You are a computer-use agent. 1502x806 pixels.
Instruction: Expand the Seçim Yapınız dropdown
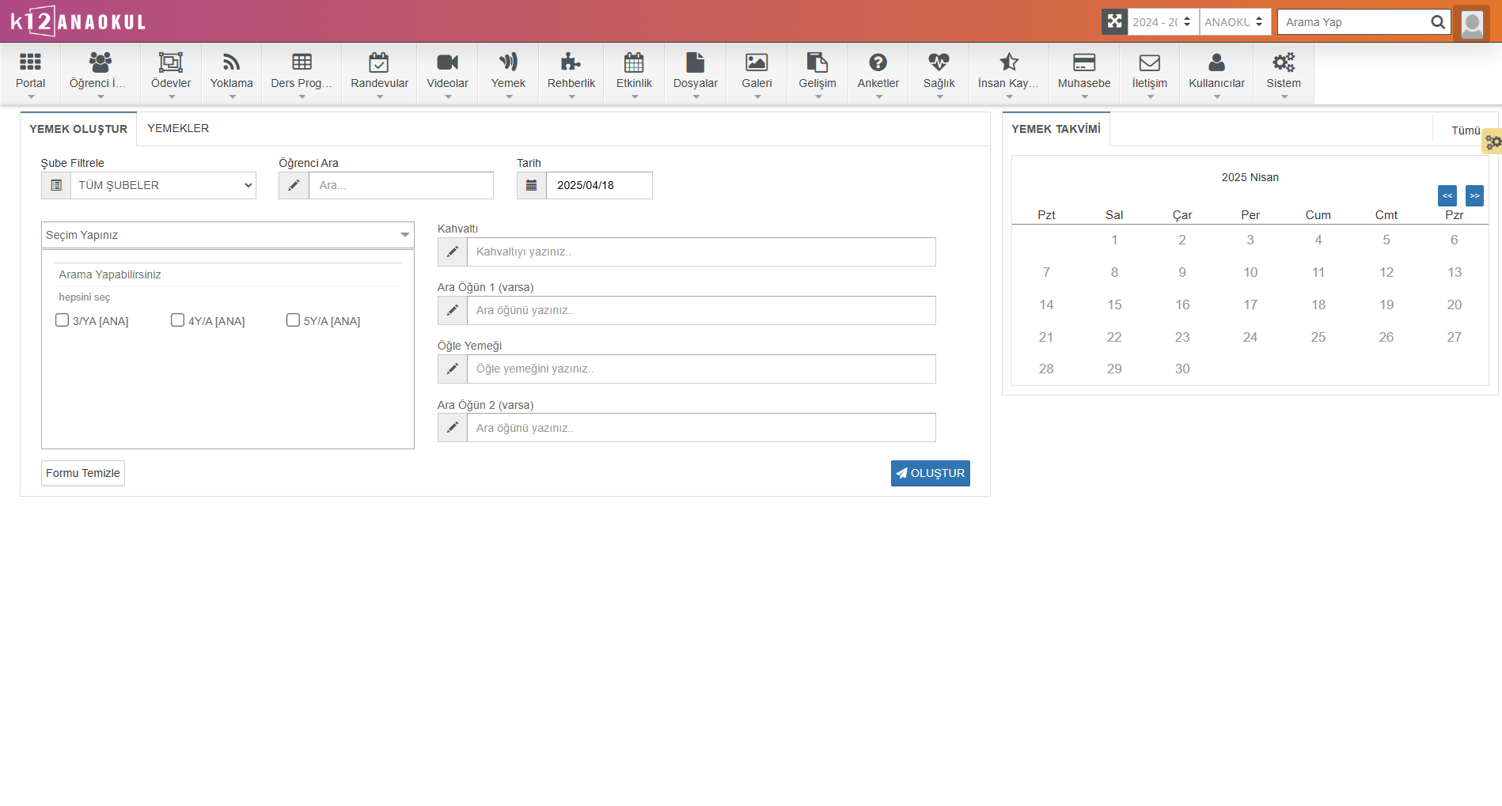tap(228, 235)
